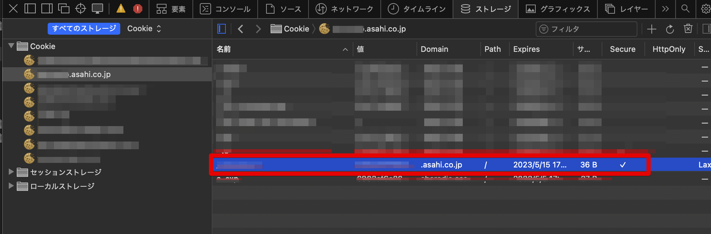The width and height of the screenshot is (711, 234).
Task: Click the yellow warning triangle icon
Action: pos(121,9)
